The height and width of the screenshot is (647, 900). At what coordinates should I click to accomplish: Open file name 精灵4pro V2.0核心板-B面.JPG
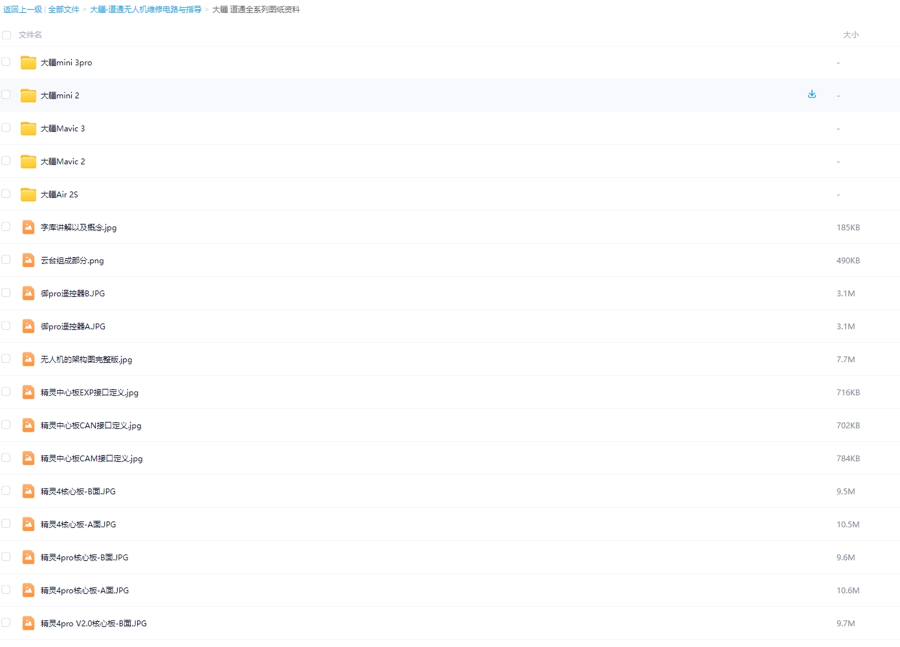(x=94, y=624)
